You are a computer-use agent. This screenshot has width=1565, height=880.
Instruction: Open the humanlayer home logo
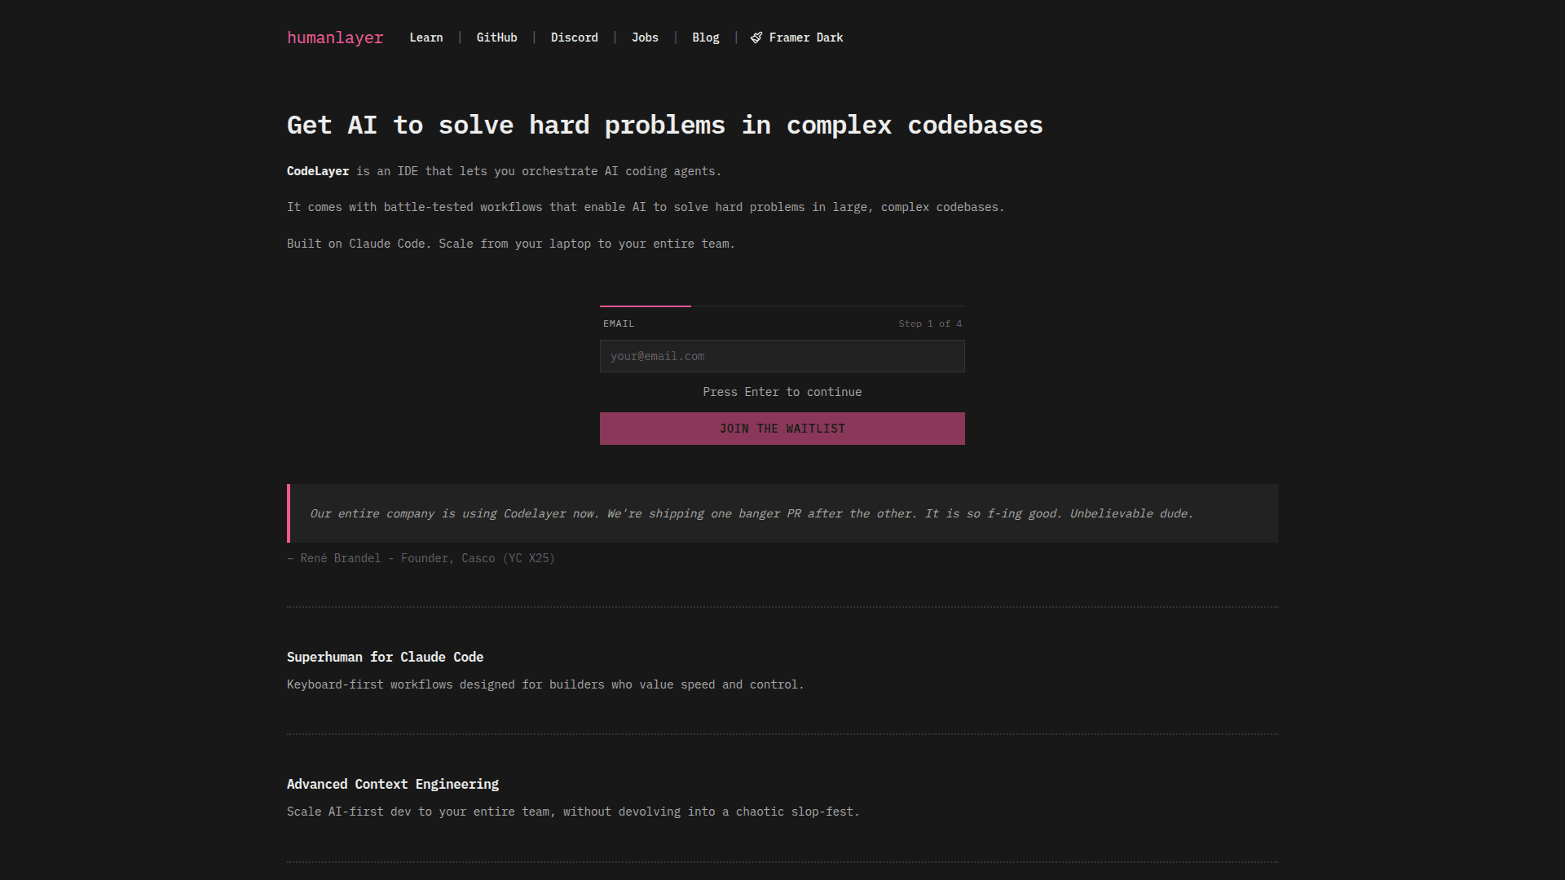pyautogui.click(x=334, y=37)
